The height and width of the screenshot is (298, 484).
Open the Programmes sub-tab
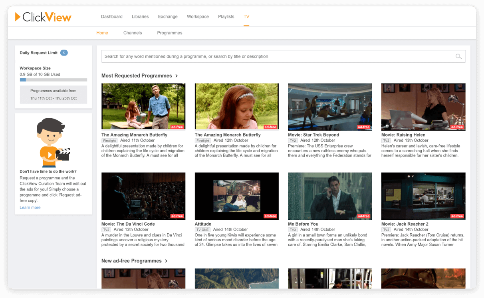[x=170, y=33]
